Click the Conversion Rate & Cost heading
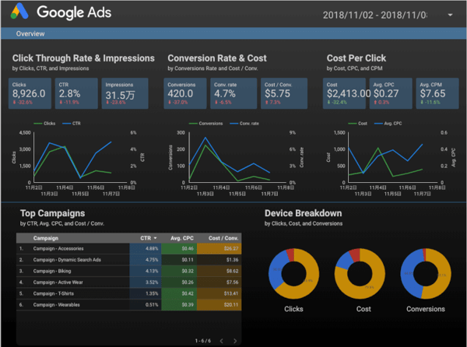Image resolution: width=467 pixels, height=347 pixels. [x=217, y=58]
